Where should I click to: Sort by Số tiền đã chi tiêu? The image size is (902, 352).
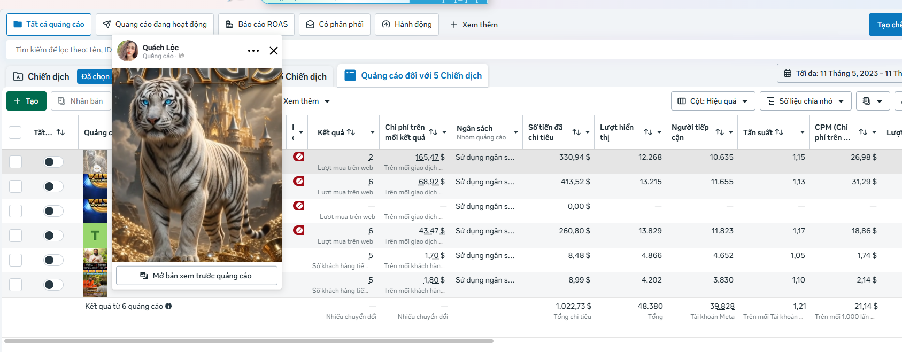[x=576, y=132]
